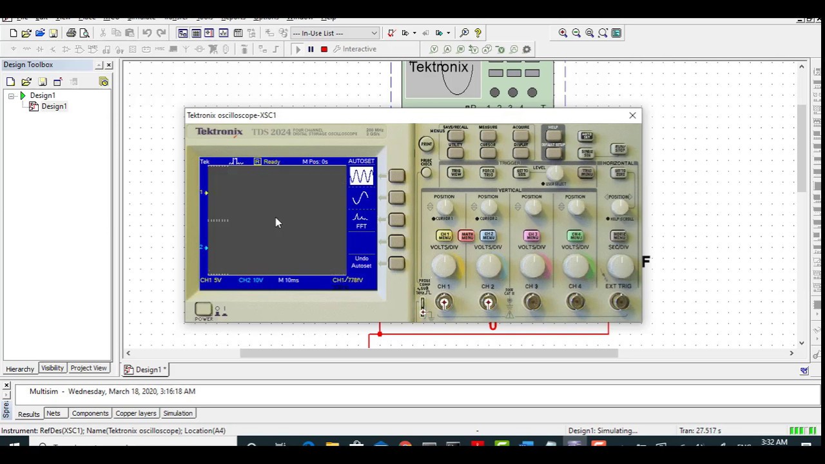Open the Copper layers tab

(136, 413)
